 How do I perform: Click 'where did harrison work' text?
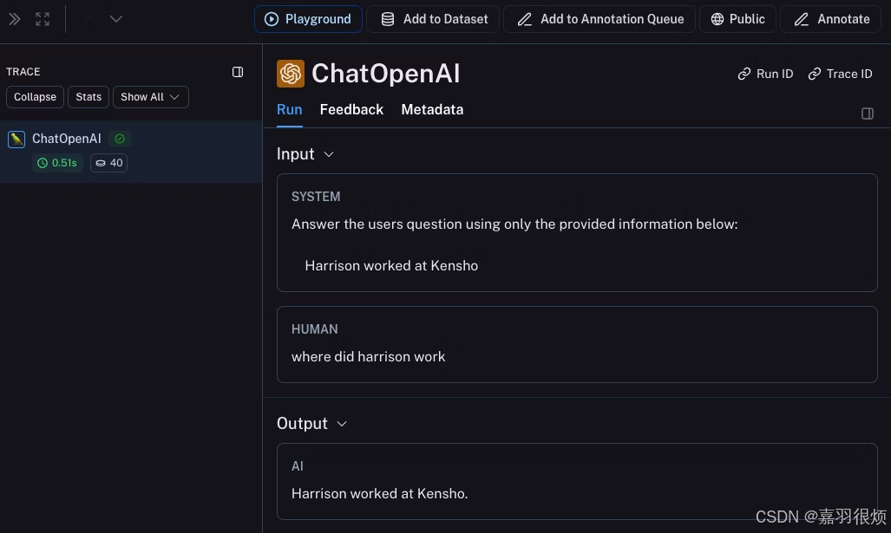pos(368,357)
